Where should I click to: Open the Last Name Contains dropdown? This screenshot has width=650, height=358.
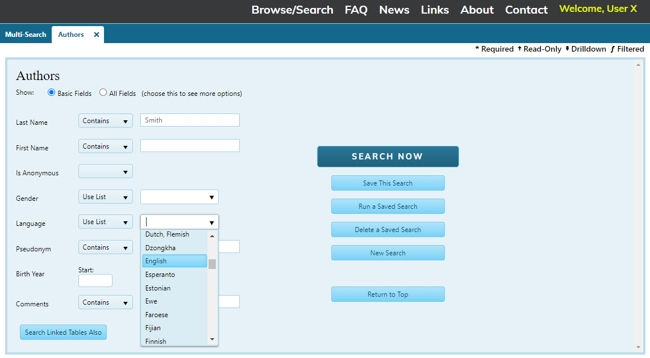(x=105, y=121)
